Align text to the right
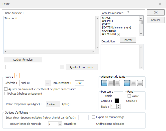 coord(117,83)
